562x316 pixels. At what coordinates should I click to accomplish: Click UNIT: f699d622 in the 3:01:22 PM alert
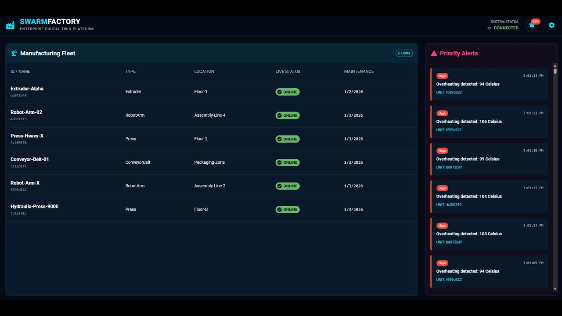[x=449, y=130]
